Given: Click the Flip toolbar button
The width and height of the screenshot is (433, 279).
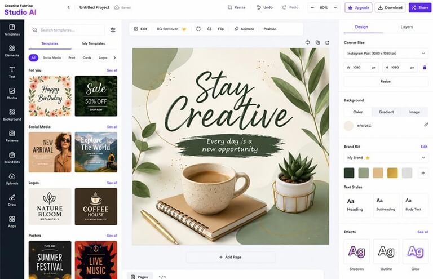Looking at the screenshot, I should point(220,29).
